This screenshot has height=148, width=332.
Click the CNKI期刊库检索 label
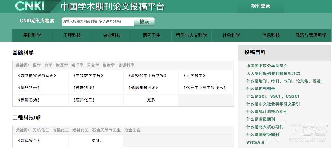click(37, 21)
